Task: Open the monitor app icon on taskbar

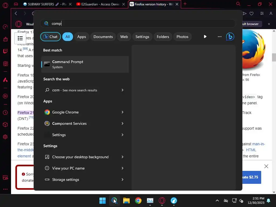Action: [150, 201]
